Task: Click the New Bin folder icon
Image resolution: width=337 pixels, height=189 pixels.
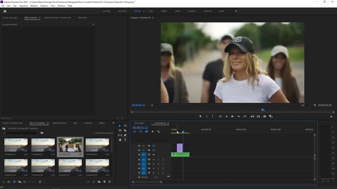Action: tap(99, 182)
